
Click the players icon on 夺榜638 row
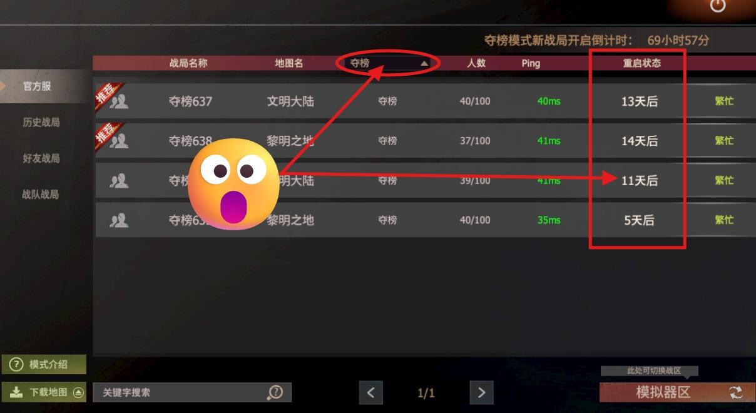coord(119,141)
